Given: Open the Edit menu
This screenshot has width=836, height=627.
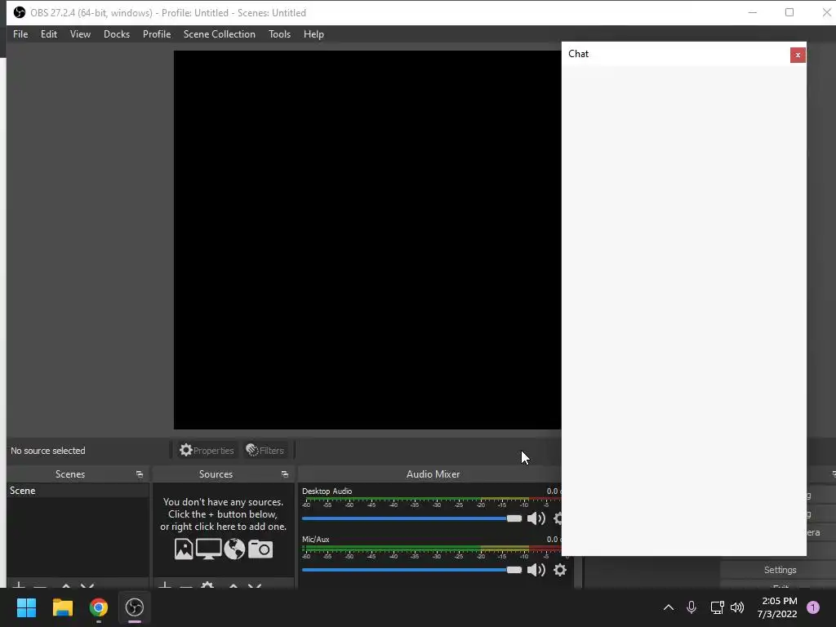Looking at the screenshot, I should (48, 34).
